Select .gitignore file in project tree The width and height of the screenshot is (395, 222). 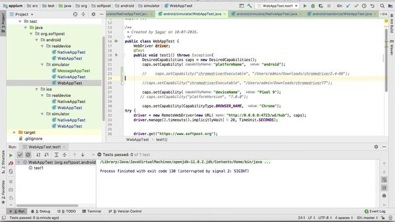33,139
